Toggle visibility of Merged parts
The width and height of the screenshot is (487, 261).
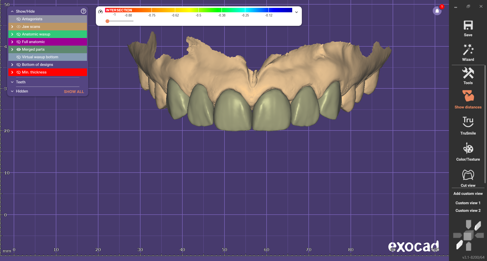[19, 49]
